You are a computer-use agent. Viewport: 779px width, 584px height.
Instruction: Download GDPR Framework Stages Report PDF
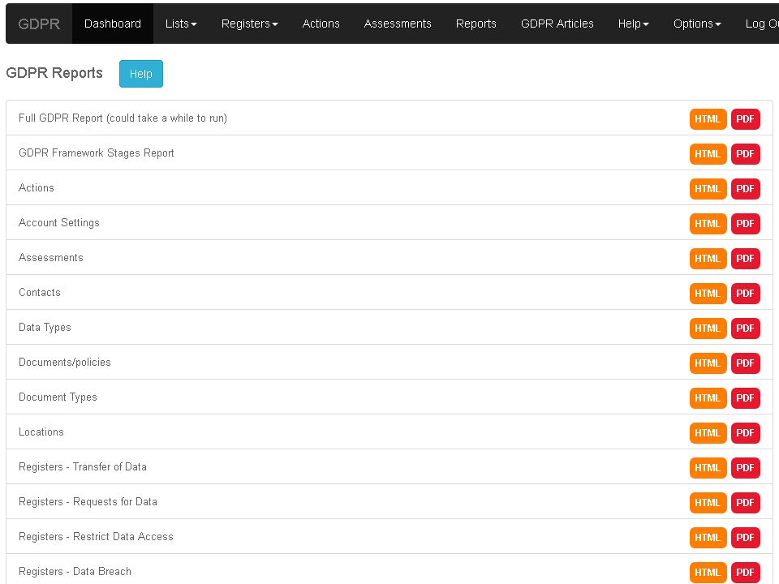(745, 154)
